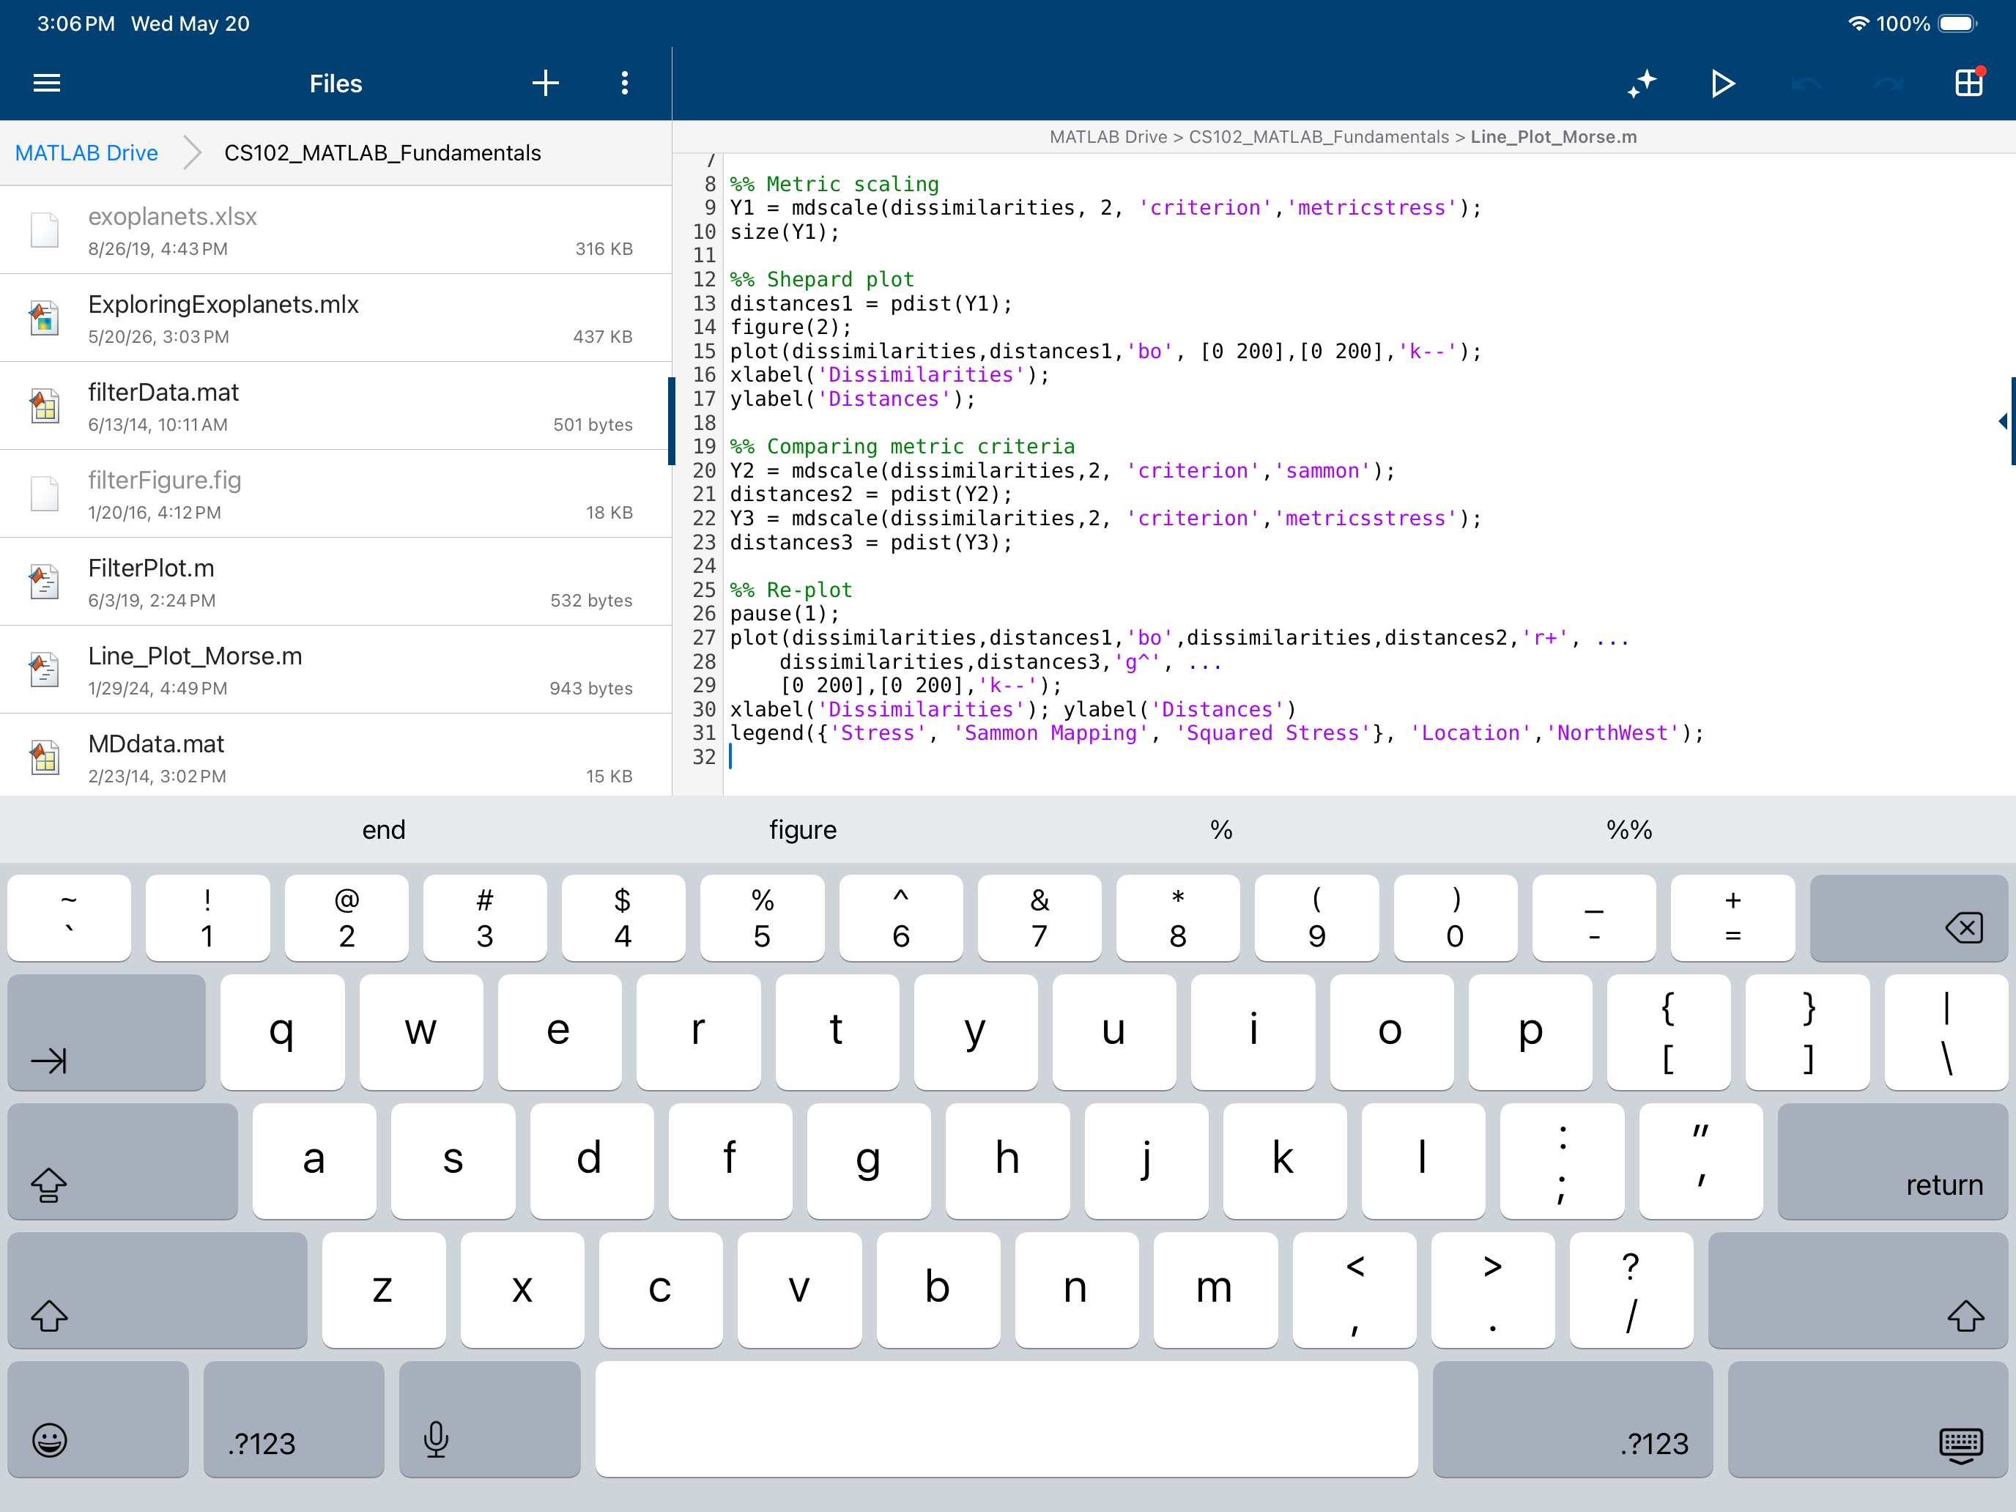Start dictation with microphone key

click(x=489, y=1419)
